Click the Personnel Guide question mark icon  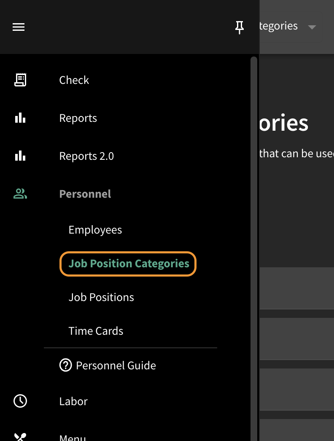[x=65, y=366]
